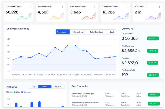Switch to the Cost tab

(112, 32)
